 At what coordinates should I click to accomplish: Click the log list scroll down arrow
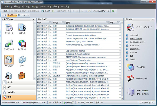tap(122, 98)
